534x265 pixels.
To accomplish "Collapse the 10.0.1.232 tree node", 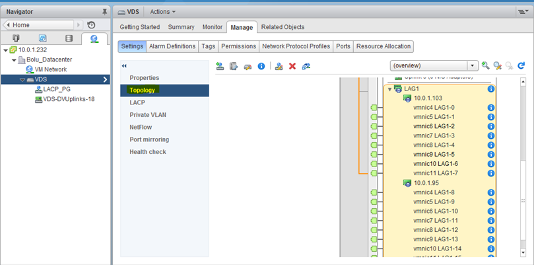I will (5, 50).
